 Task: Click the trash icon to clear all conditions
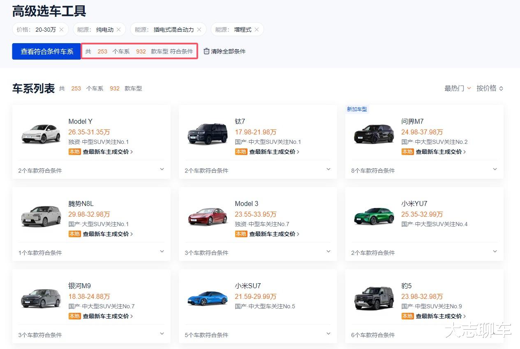pos(206,51)
